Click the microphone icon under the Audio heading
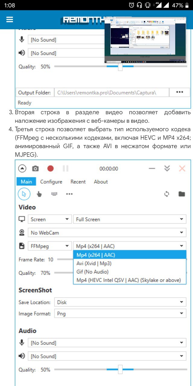This screenshot has width=193, height=386. [x=22, y=343]
